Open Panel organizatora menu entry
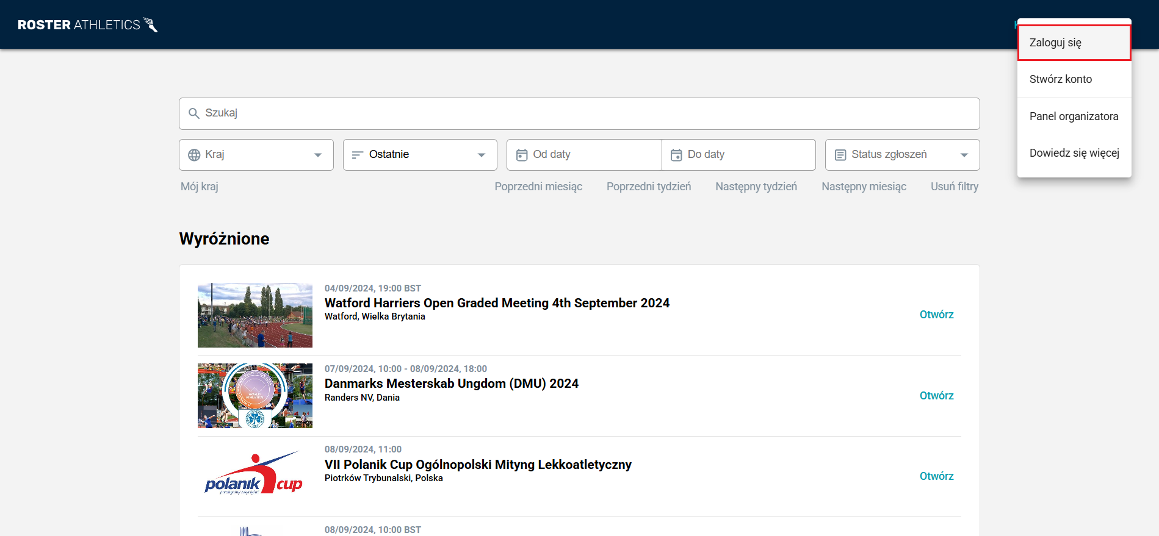The image size is (1159, 536). click(x=1074, y=116)
